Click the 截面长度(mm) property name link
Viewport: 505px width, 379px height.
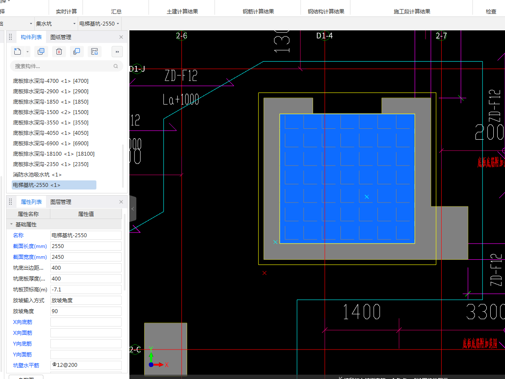click(x=30, y=246)
